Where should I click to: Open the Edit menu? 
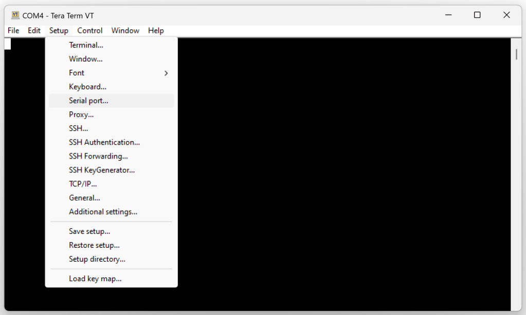[x=34, y=31]
